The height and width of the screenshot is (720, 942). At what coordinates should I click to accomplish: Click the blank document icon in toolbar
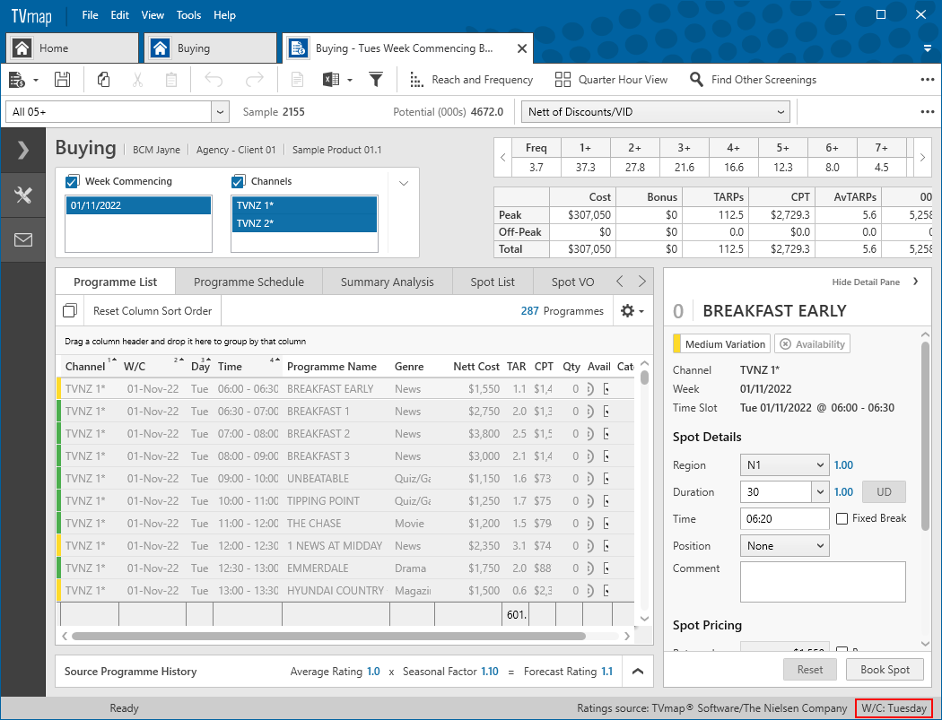pyautogui.click(x=297, y=79)
